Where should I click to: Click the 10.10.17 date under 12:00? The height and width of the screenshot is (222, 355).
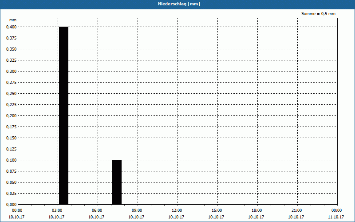point(176,217)
